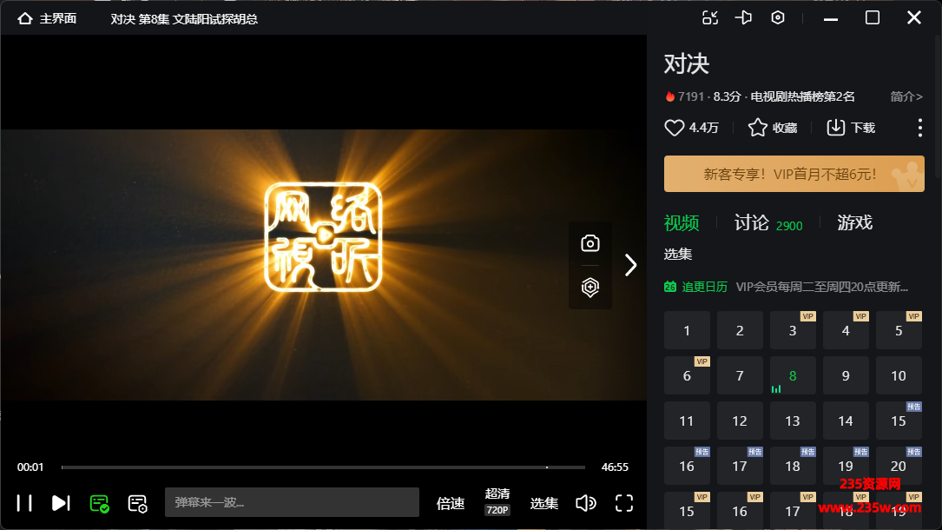Collapse the right side panel arrow
Viewport: 942px width, 530px height.
tap(631, 265)
